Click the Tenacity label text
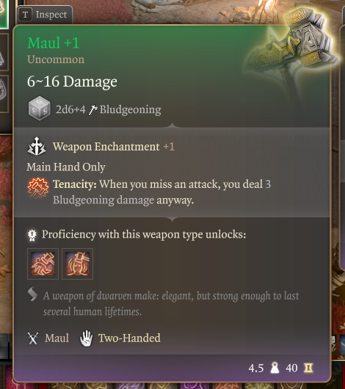 (75, 184)
